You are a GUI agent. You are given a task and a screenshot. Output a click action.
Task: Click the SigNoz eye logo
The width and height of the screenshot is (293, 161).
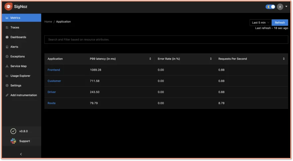click(x=8, y=7)
